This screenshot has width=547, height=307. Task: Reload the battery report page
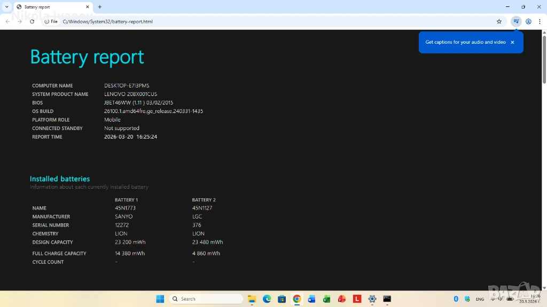coord(32,21)
